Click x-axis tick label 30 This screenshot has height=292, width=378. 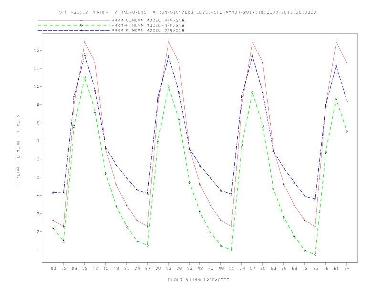[158, 268]
